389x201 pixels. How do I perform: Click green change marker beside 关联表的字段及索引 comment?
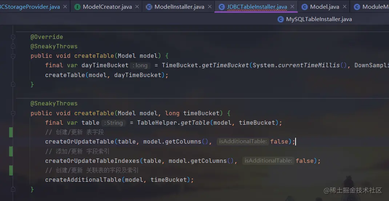[11, 170]
